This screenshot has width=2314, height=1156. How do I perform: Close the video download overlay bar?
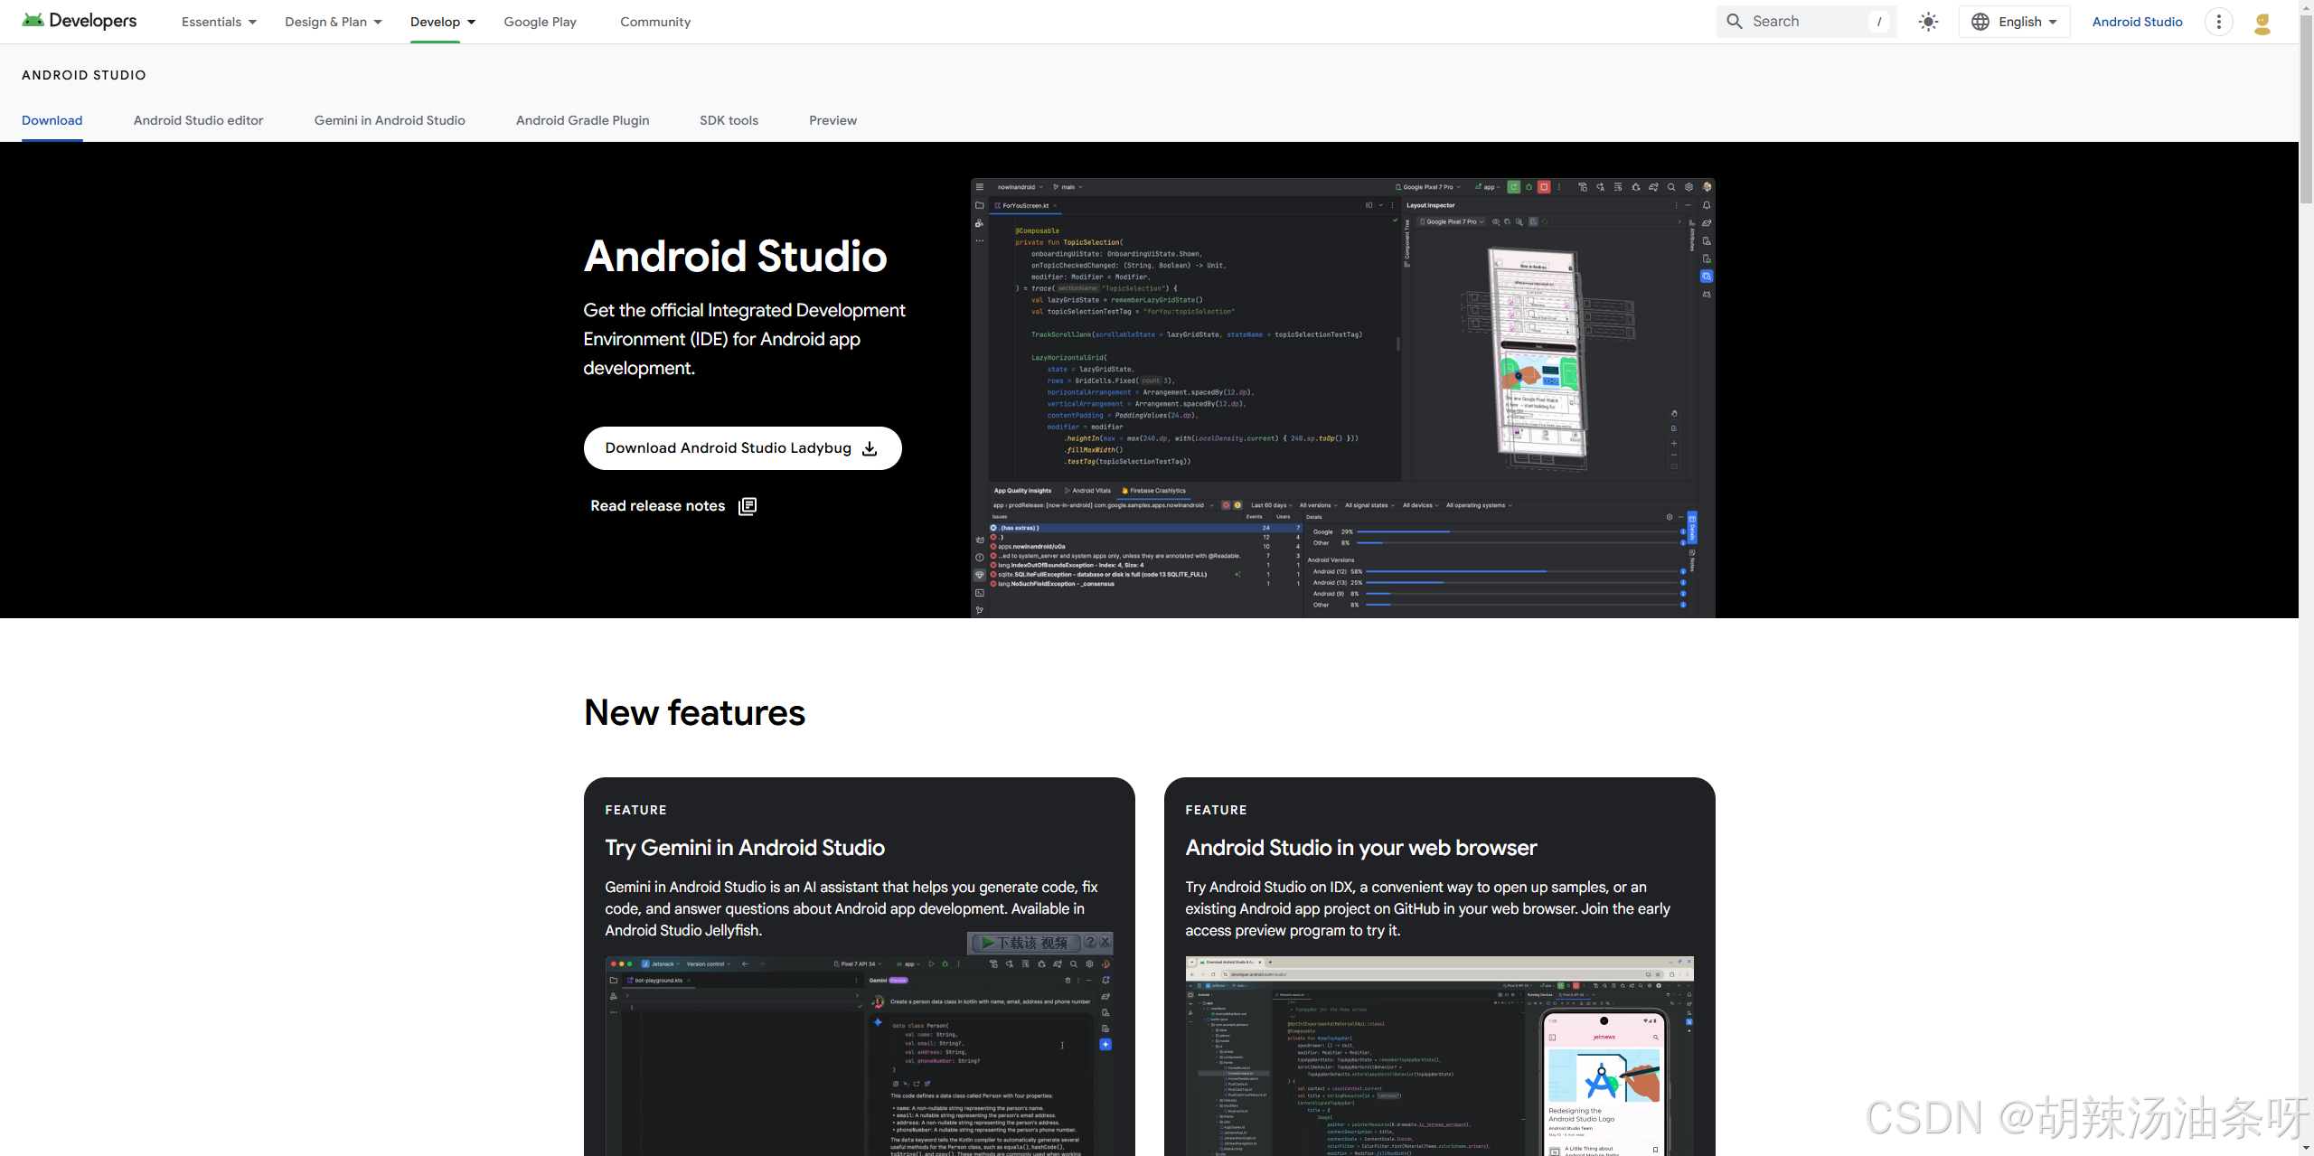(1105, 942)
